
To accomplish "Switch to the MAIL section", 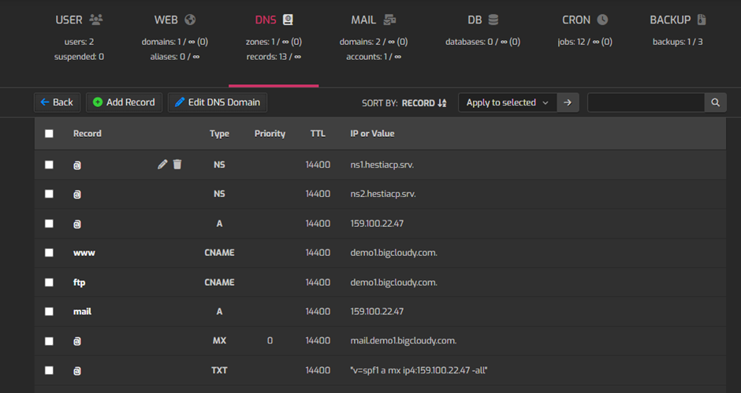I will tap(374, 20).
